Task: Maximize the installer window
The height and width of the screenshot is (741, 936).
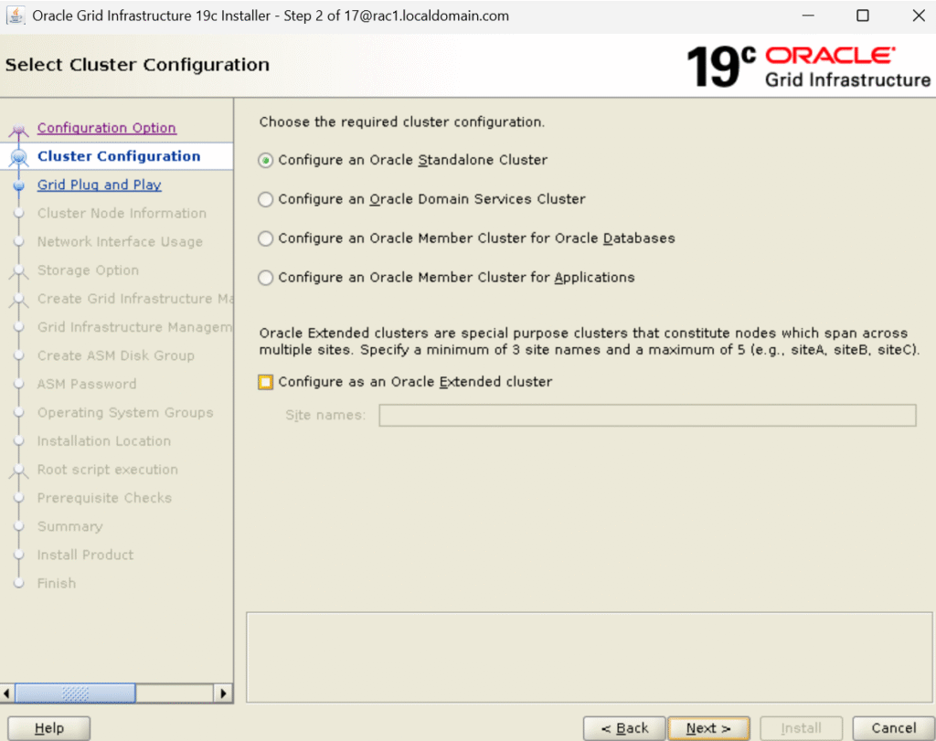Action: click(863, 16)
